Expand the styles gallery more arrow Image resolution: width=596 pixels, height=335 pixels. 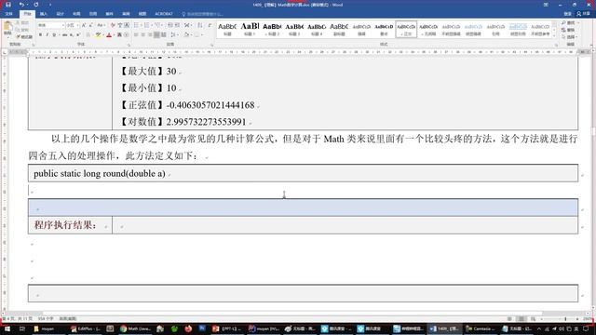pos(554,35)
